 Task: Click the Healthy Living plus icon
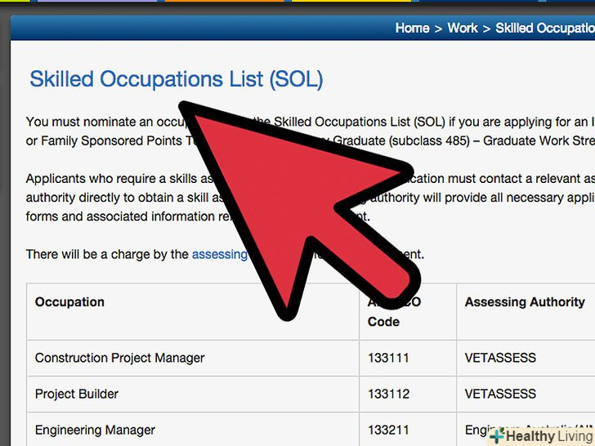(497, 436)
